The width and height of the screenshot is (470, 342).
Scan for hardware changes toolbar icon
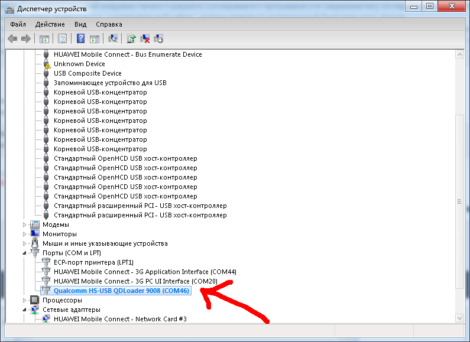tap(113, 39)
